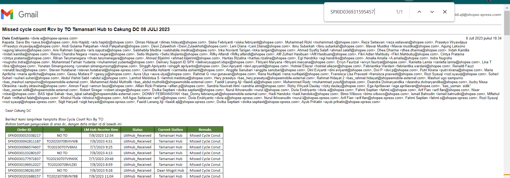The image size is (510, 178).
Task: Click receive time '7/8/2023 8:59'
Action: click(x=101, y=165)
